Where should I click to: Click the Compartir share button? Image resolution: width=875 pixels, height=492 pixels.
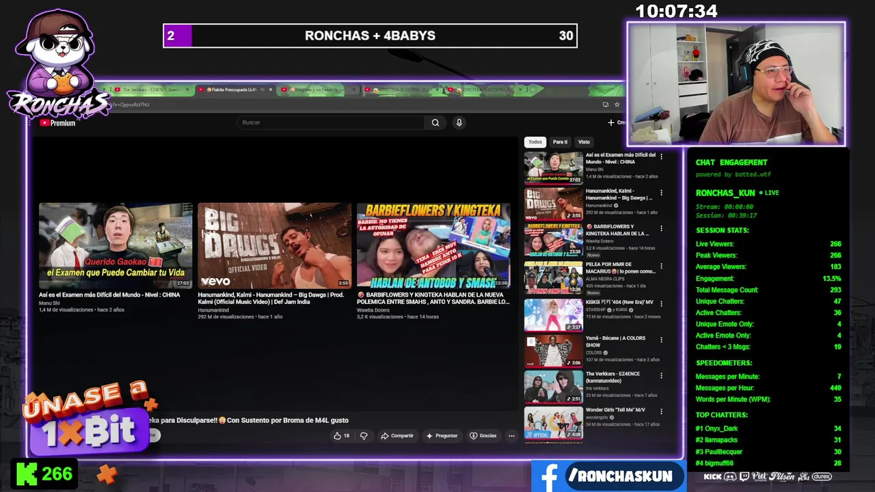[x=397, y=435]
